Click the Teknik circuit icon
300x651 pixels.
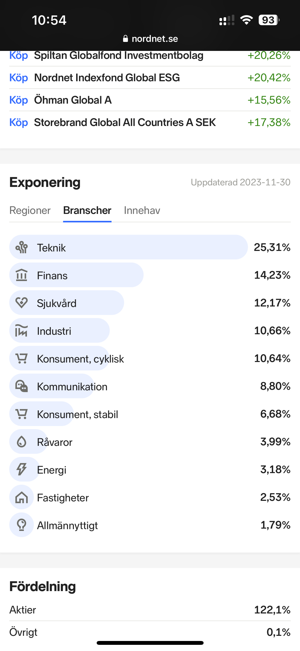pos(22,247)
